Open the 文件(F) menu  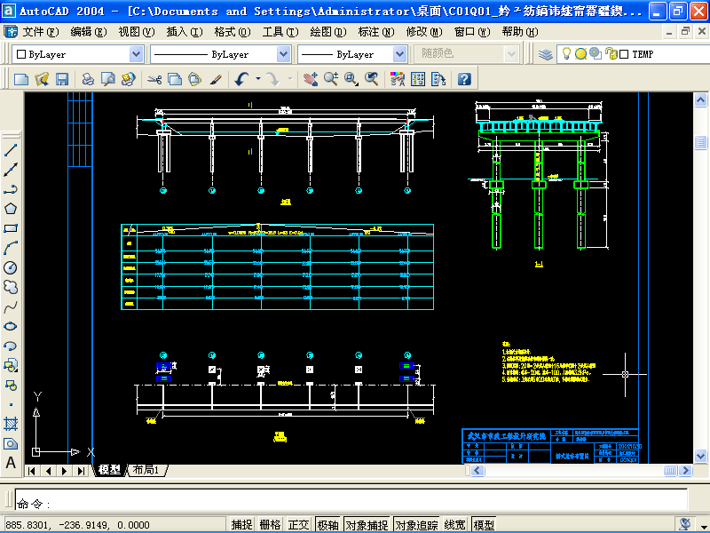coord(40,32)
